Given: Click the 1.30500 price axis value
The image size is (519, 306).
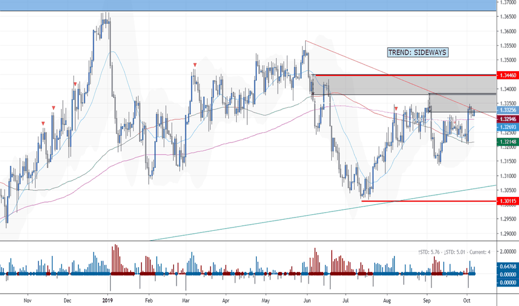Looking at the screenshot, I should (508, 190).
